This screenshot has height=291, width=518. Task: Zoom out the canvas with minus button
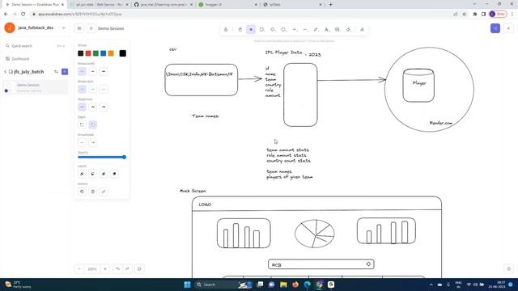pos(79,269)
